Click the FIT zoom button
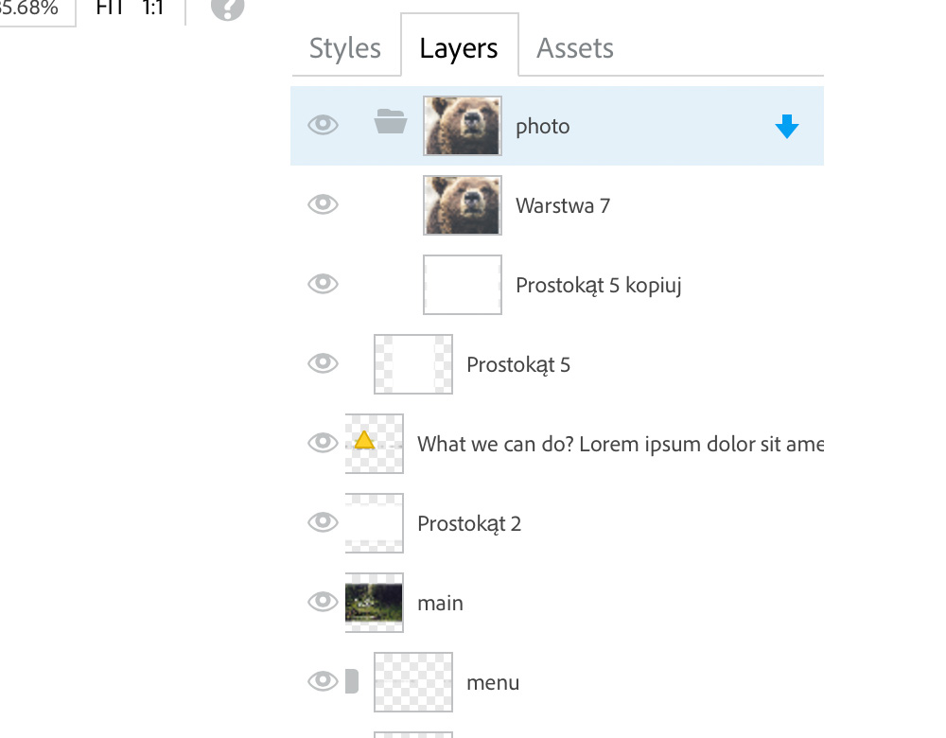 click(110, 9)
